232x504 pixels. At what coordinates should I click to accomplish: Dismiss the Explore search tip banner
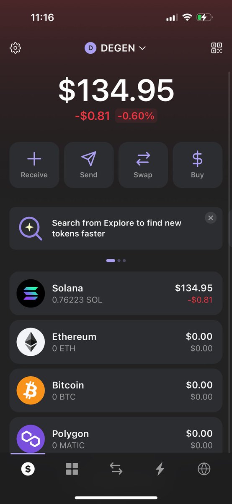(x=211, y=218)
